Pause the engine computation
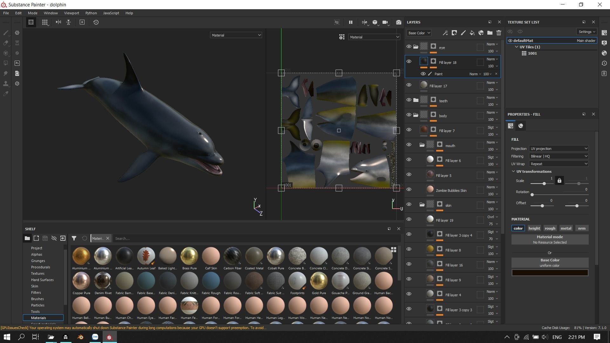The height and width of the screenshot is (343, 610). click(351, 22)
